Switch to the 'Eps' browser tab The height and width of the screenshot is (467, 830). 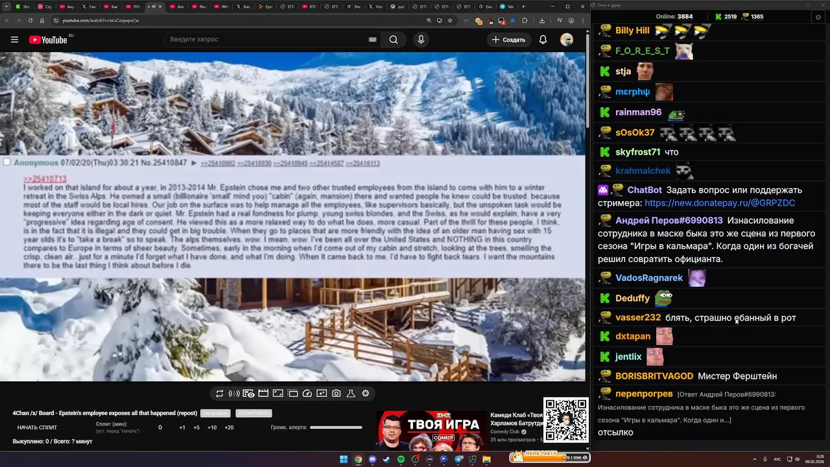coord(266,6)
